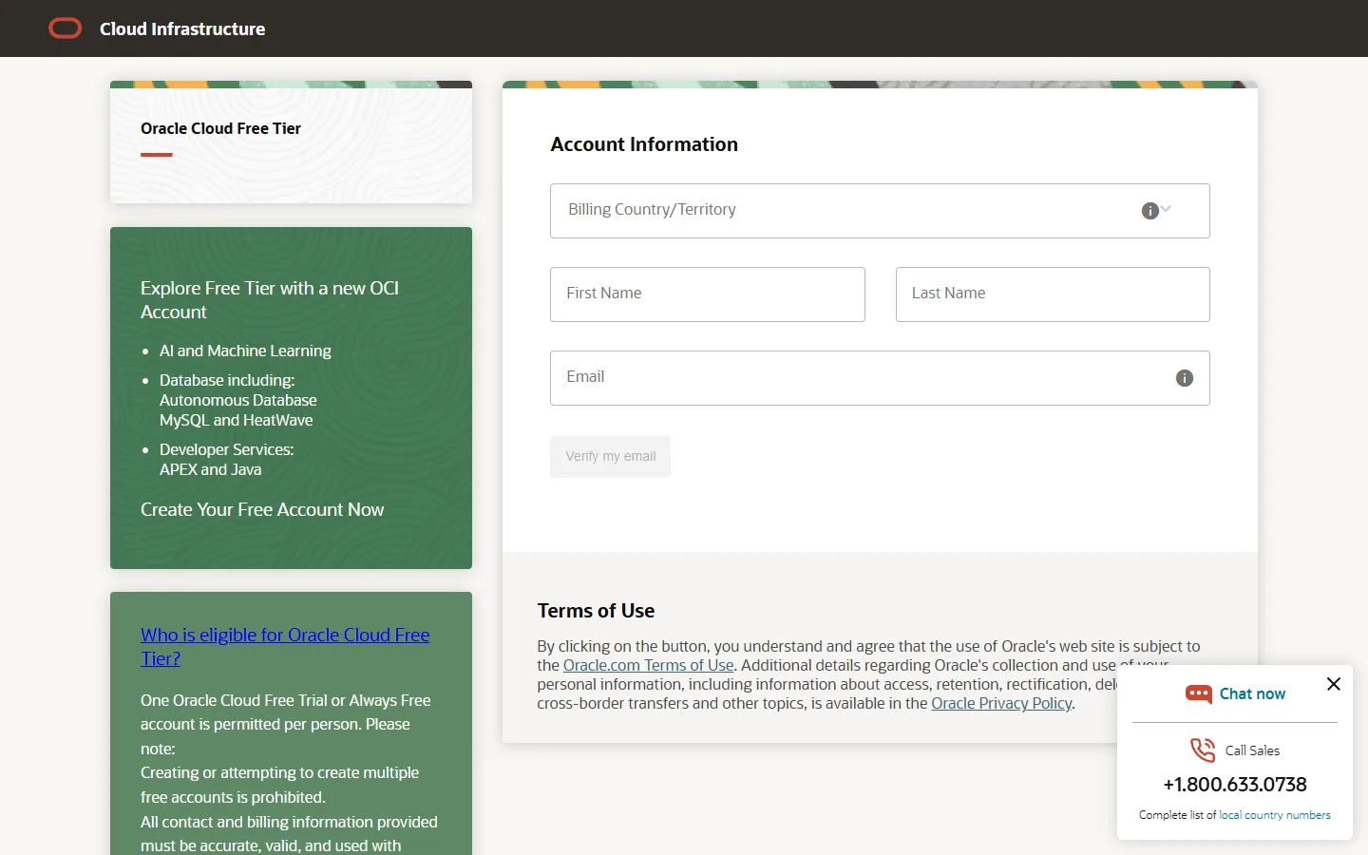Open the local country numbers link
Viewport: 1368px width, 855px height.
(1275, 815)
